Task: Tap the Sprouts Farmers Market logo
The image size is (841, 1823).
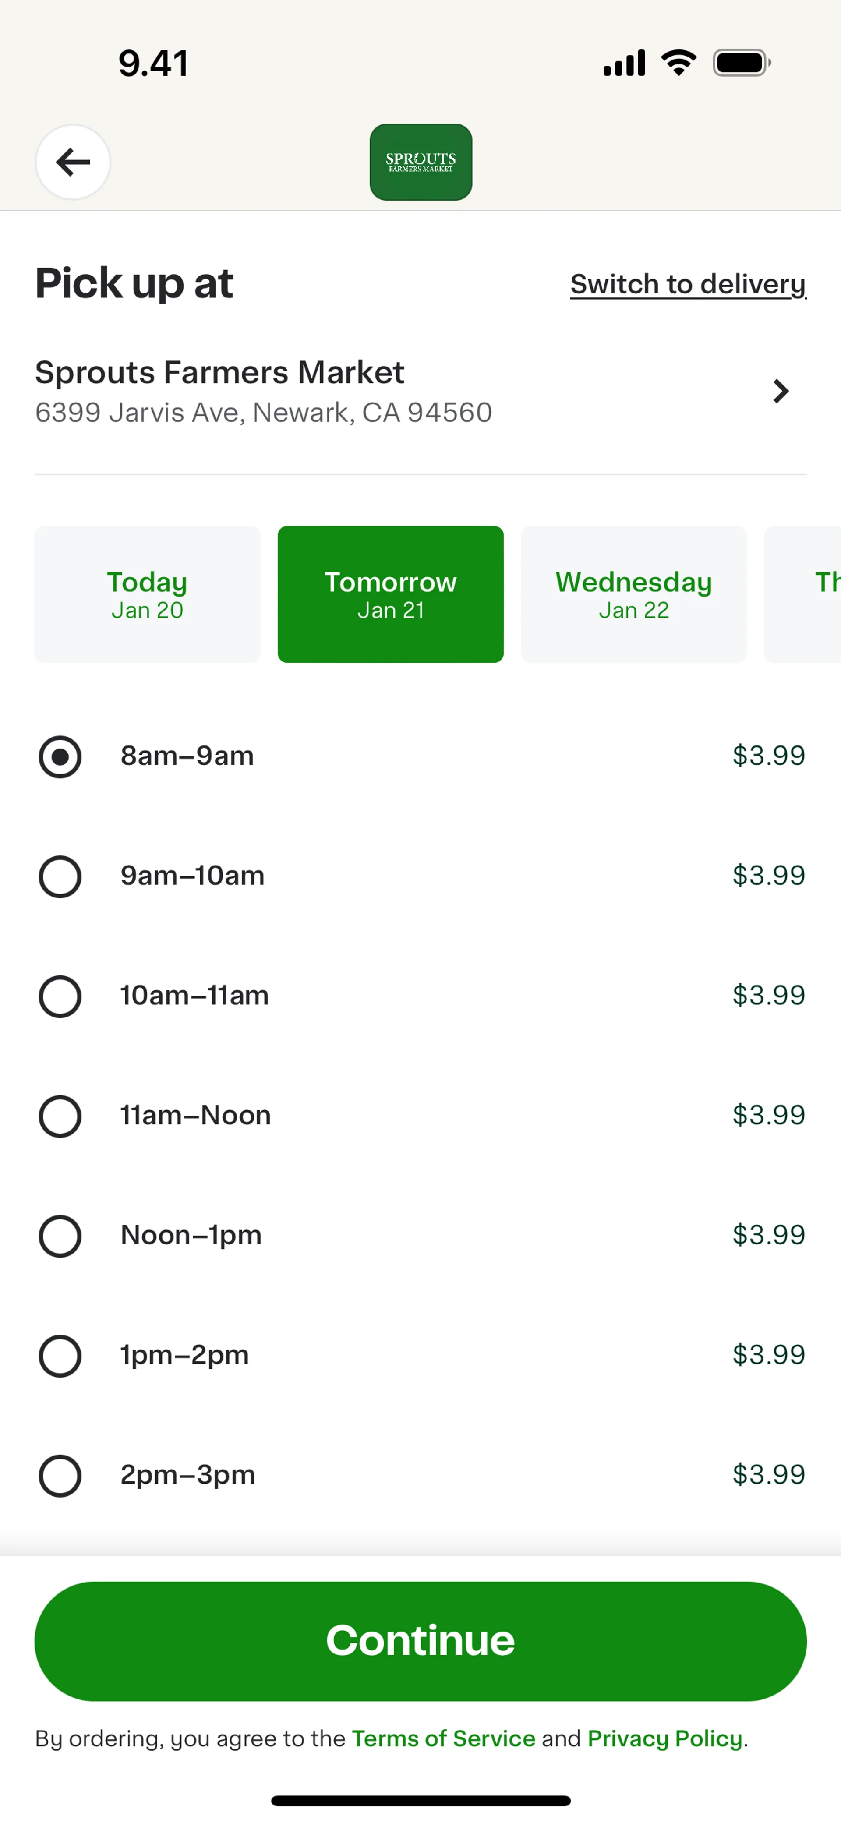Action: pyautogui.click(x=420, y=162)
